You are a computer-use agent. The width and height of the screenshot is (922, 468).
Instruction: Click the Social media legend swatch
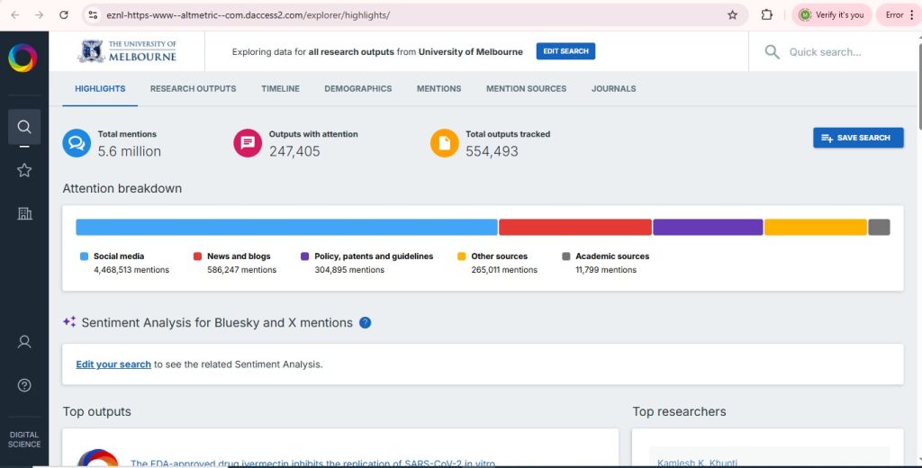pos(84,256)
